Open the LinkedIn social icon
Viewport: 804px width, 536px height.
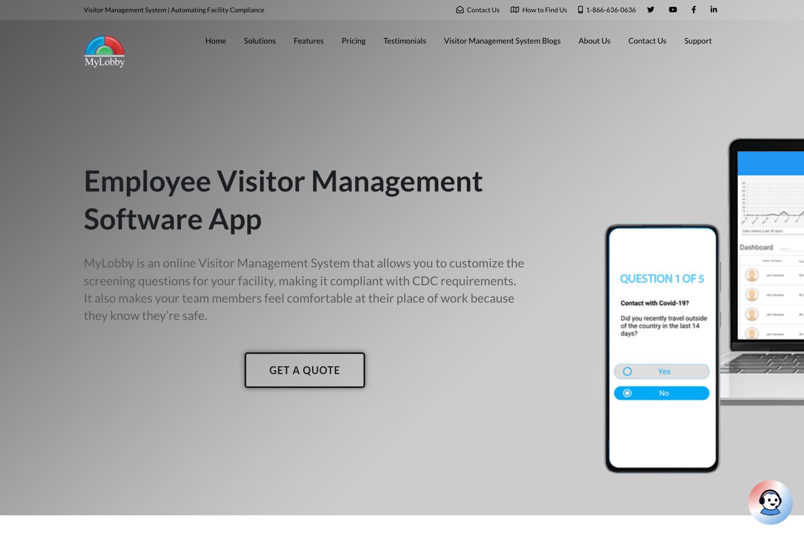pos(714,9)
